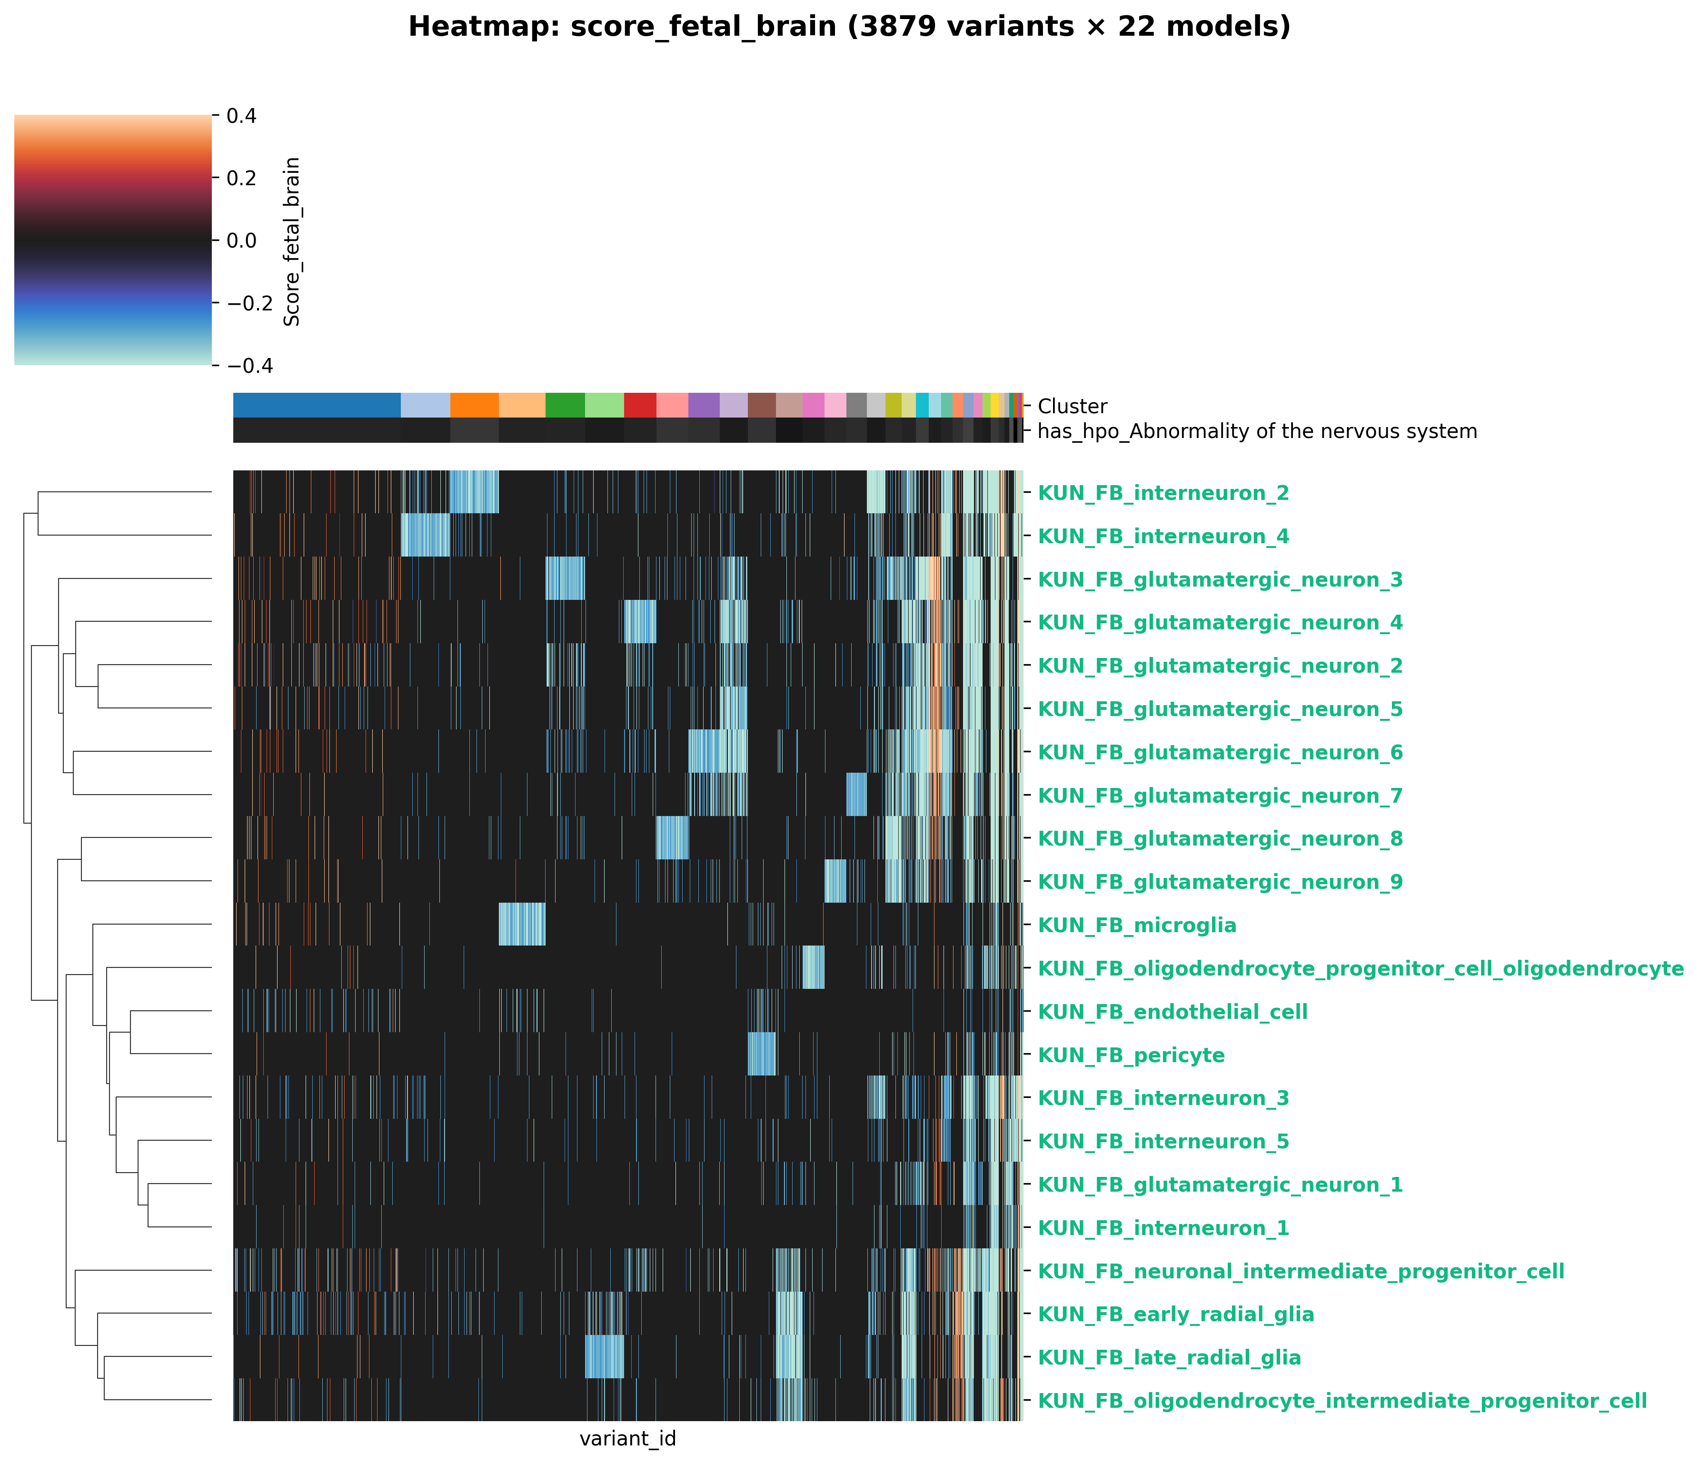Click the variant_id axis label
This screenshot has width=1699, height=1464.
[x=627, y=1439]
